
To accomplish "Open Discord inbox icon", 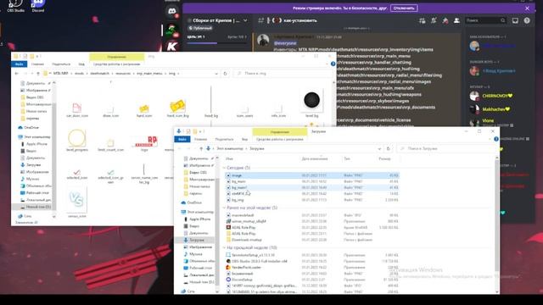I will tap(515, 20).
